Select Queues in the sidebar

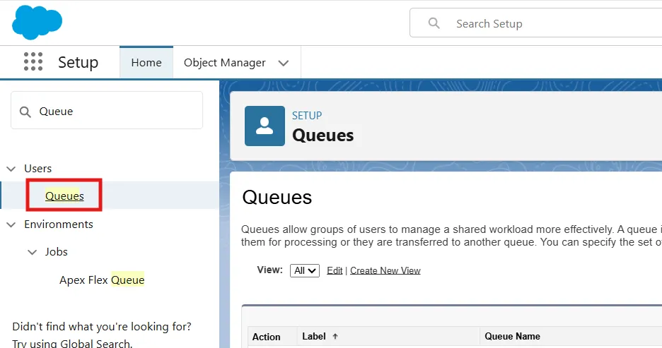[64, 196]
